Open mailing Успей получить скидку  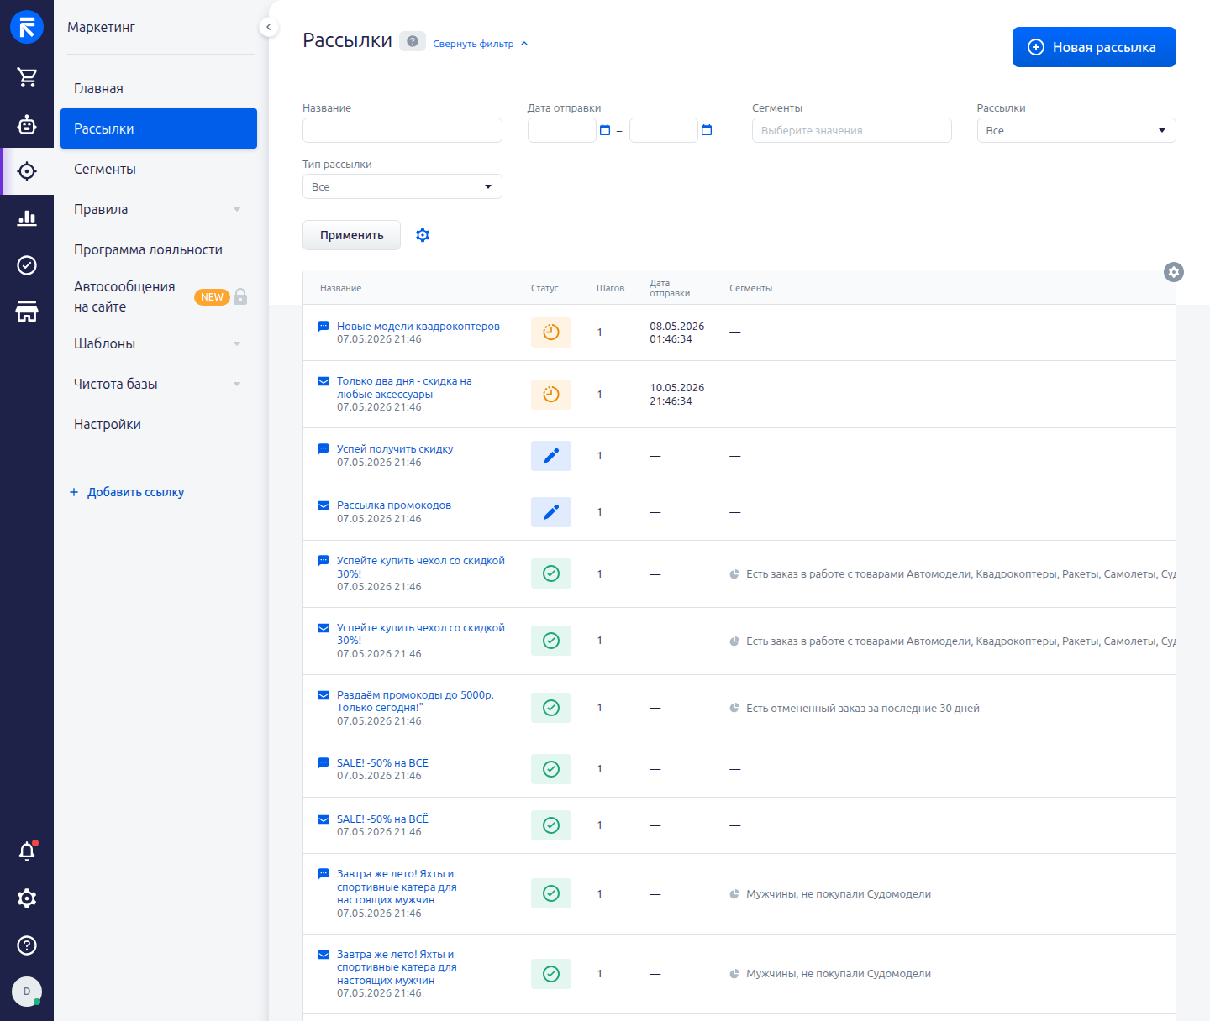(x=395, y=449)
